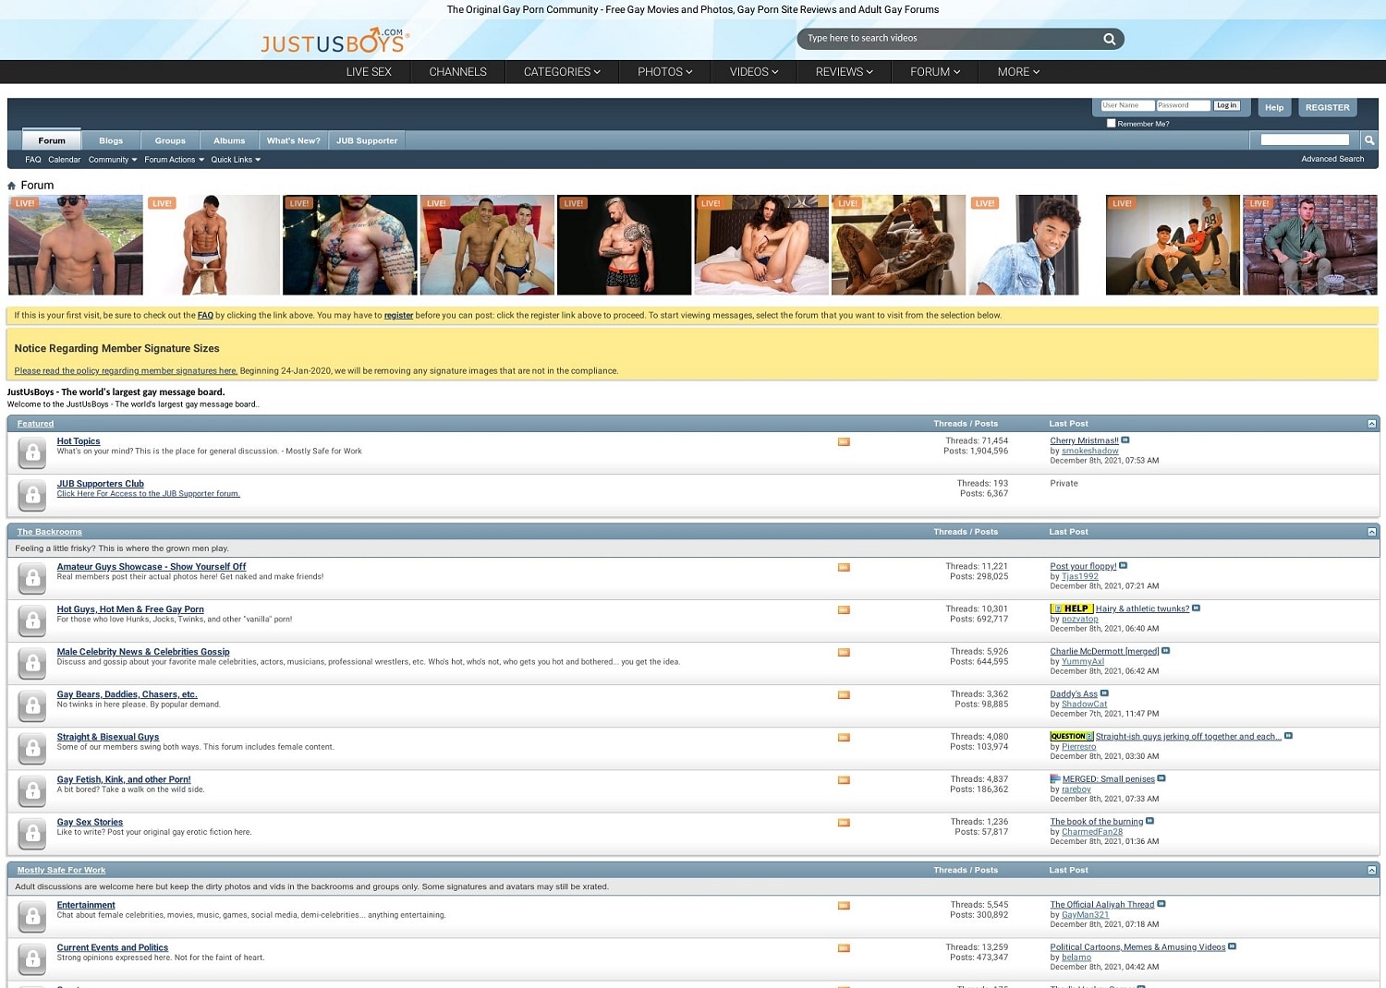Click the Current Events and Politics lock icon
The width and height of the screenshot is (1386, 988).
32,958
